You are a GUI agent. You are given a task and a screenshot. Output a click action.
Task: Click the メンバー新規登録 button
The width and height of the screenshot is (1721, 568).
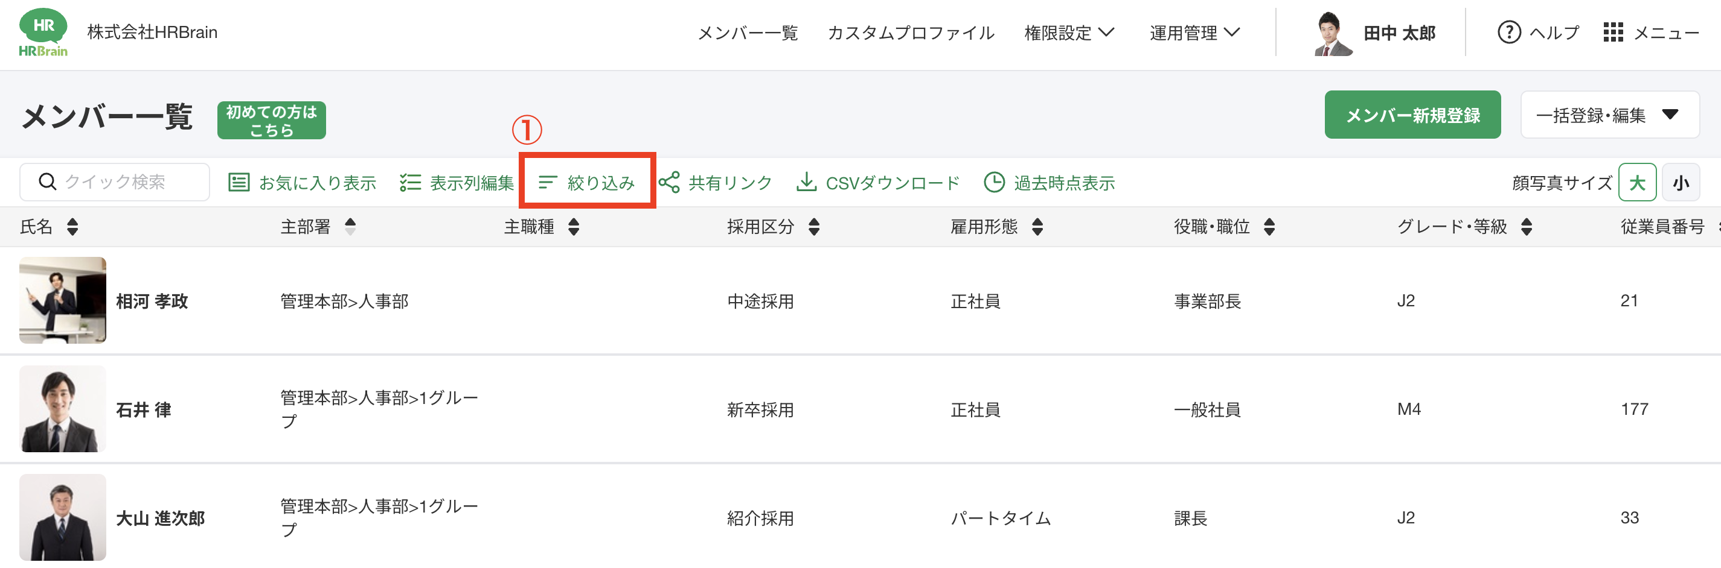[x=1412, y=115]
